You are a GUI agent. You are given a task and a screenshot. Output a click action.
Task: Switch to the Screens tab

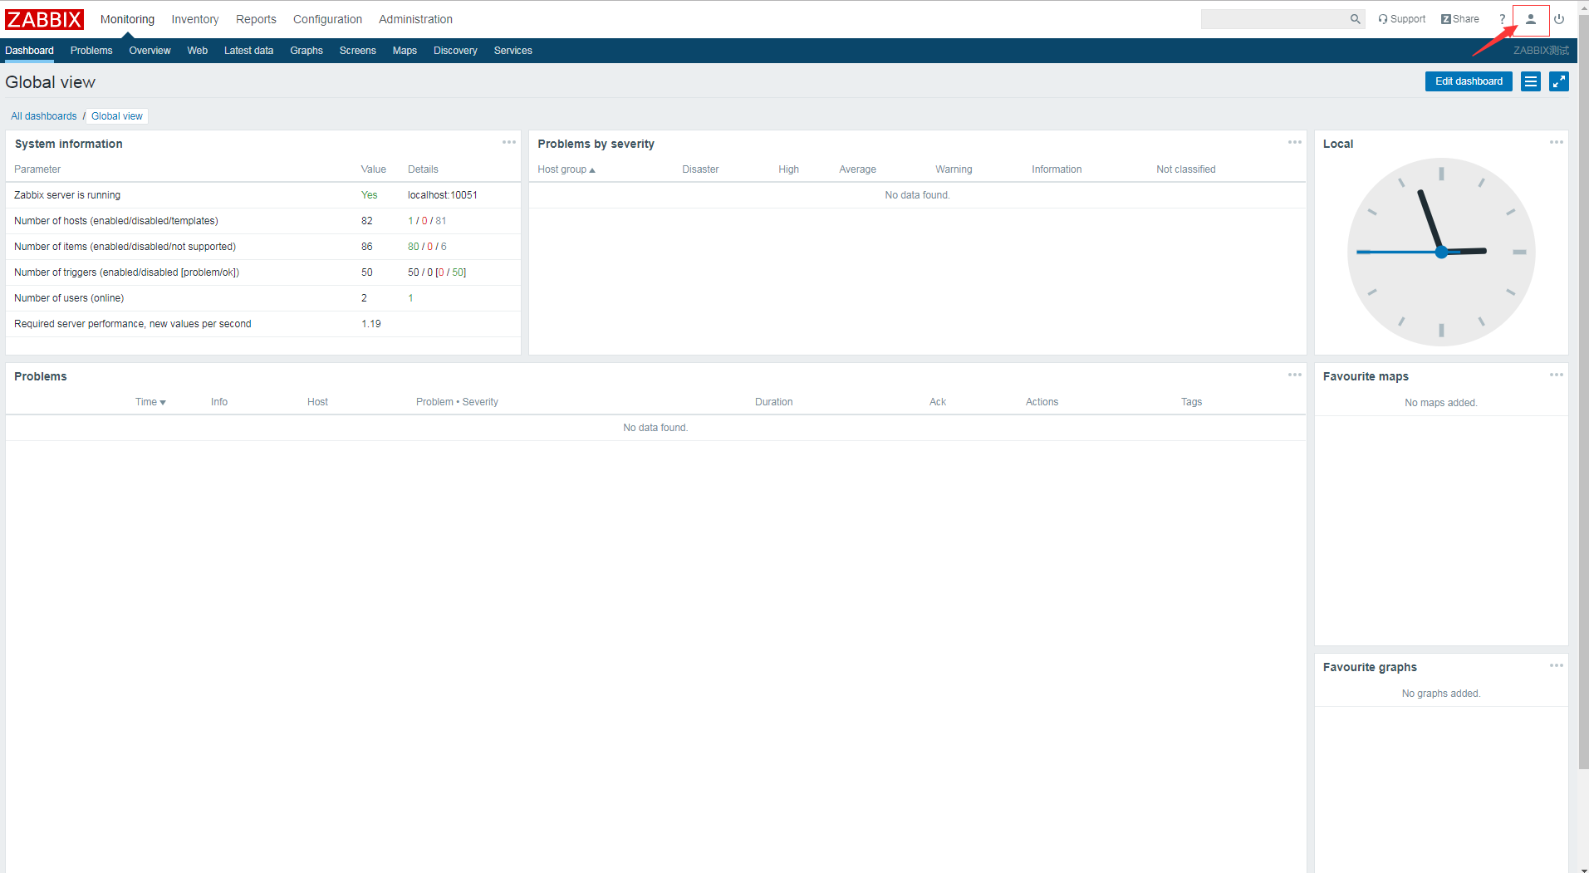click(358, 51)
